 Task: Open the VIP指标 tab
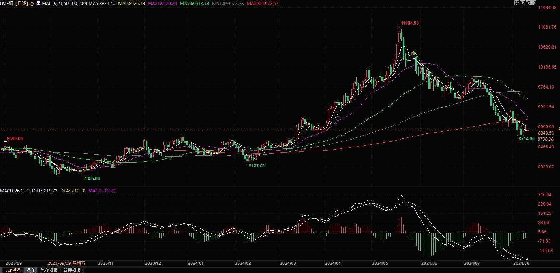pos(13,270)
